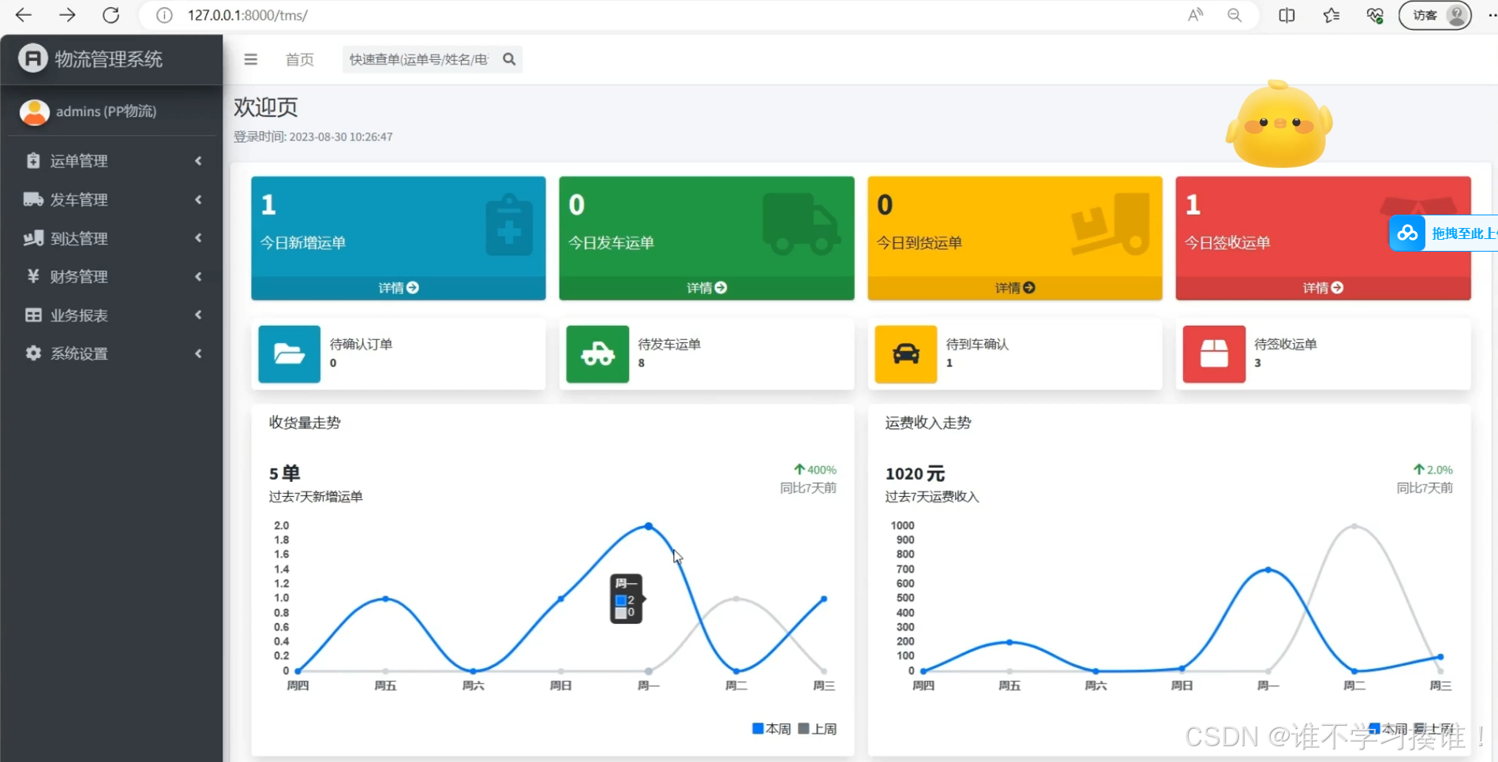1498x762 pixels.
Task: Click the 登录时间 timestamp text
Action: pos(313,136)
